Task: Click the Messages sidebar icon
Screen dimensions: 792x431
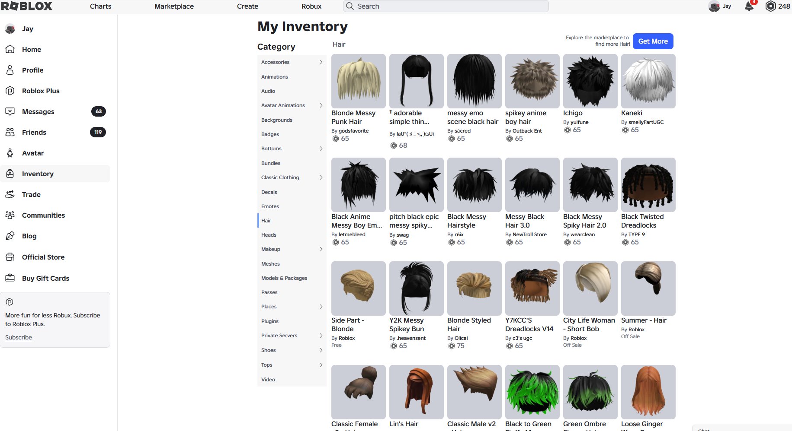Action: coord(10,111)
